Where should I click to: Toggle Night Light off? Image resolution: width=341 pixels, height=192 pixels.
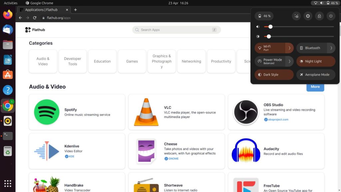click(x=316, y=61)
